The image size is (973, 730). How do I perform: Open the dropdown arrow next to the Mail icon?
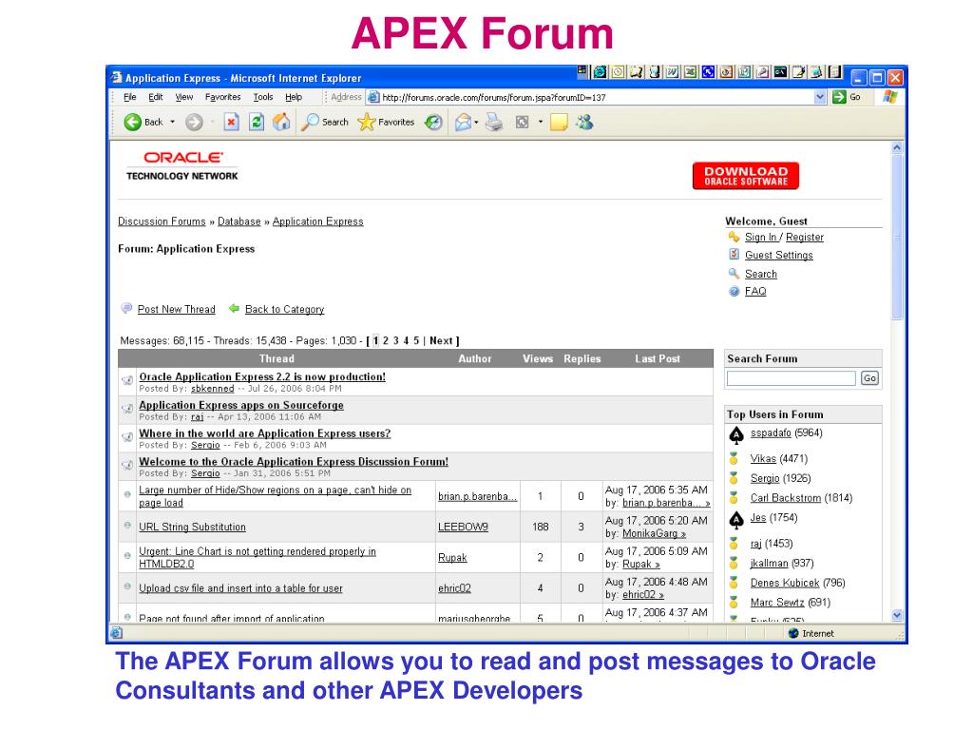pos(476,123)
